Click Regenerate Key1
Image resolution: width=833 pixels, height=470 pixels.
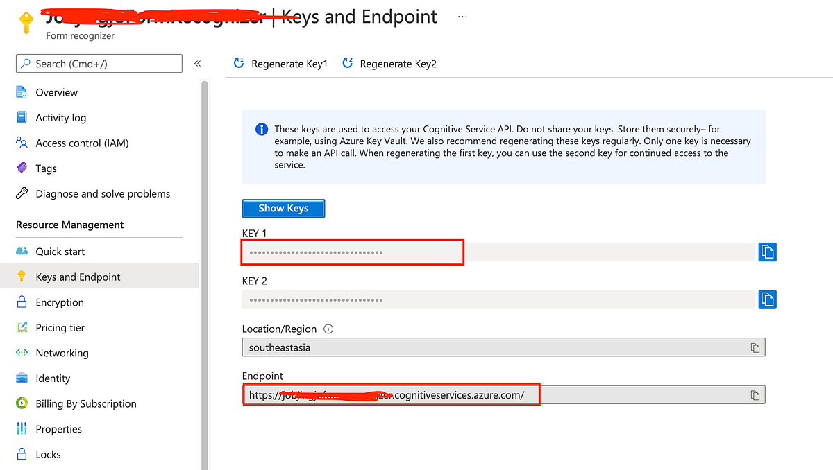coord(280,63)
